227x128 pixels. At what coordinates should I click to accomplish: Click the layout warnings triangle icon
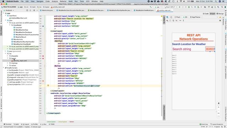220,17
